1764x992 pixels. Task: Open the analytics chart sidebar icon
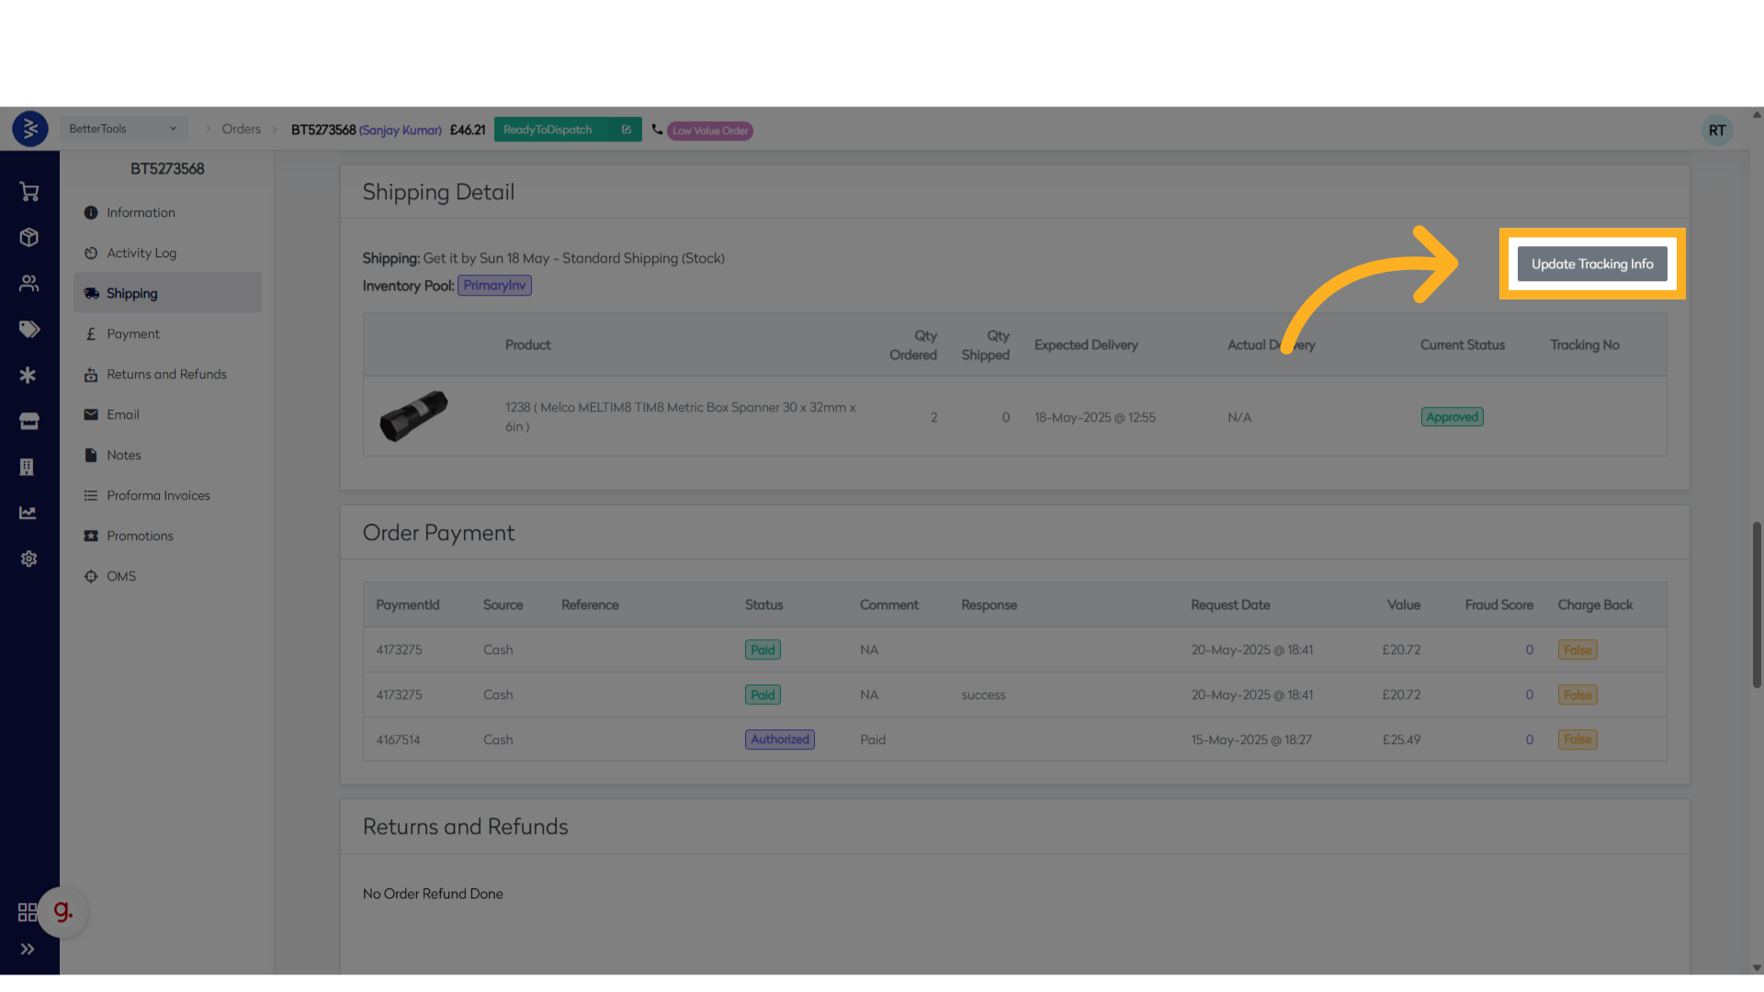pyautogui.click(x=28, y=513)
